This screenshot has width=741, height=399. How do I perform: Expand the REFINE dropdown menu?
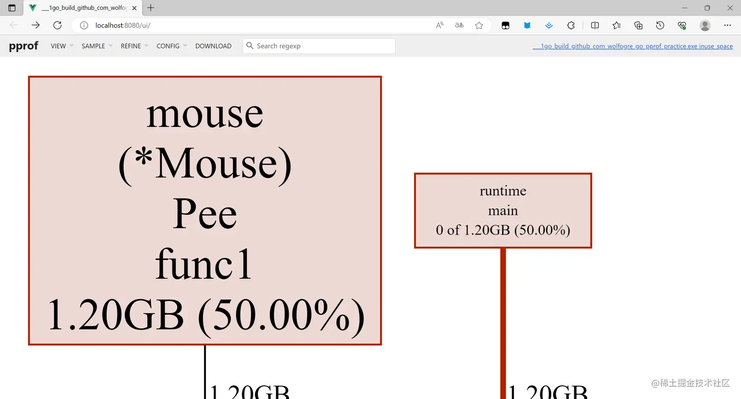134,46
